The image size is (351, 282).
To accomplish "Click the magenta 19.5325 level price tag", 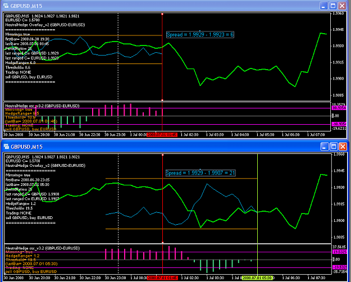I will point(340,252).
